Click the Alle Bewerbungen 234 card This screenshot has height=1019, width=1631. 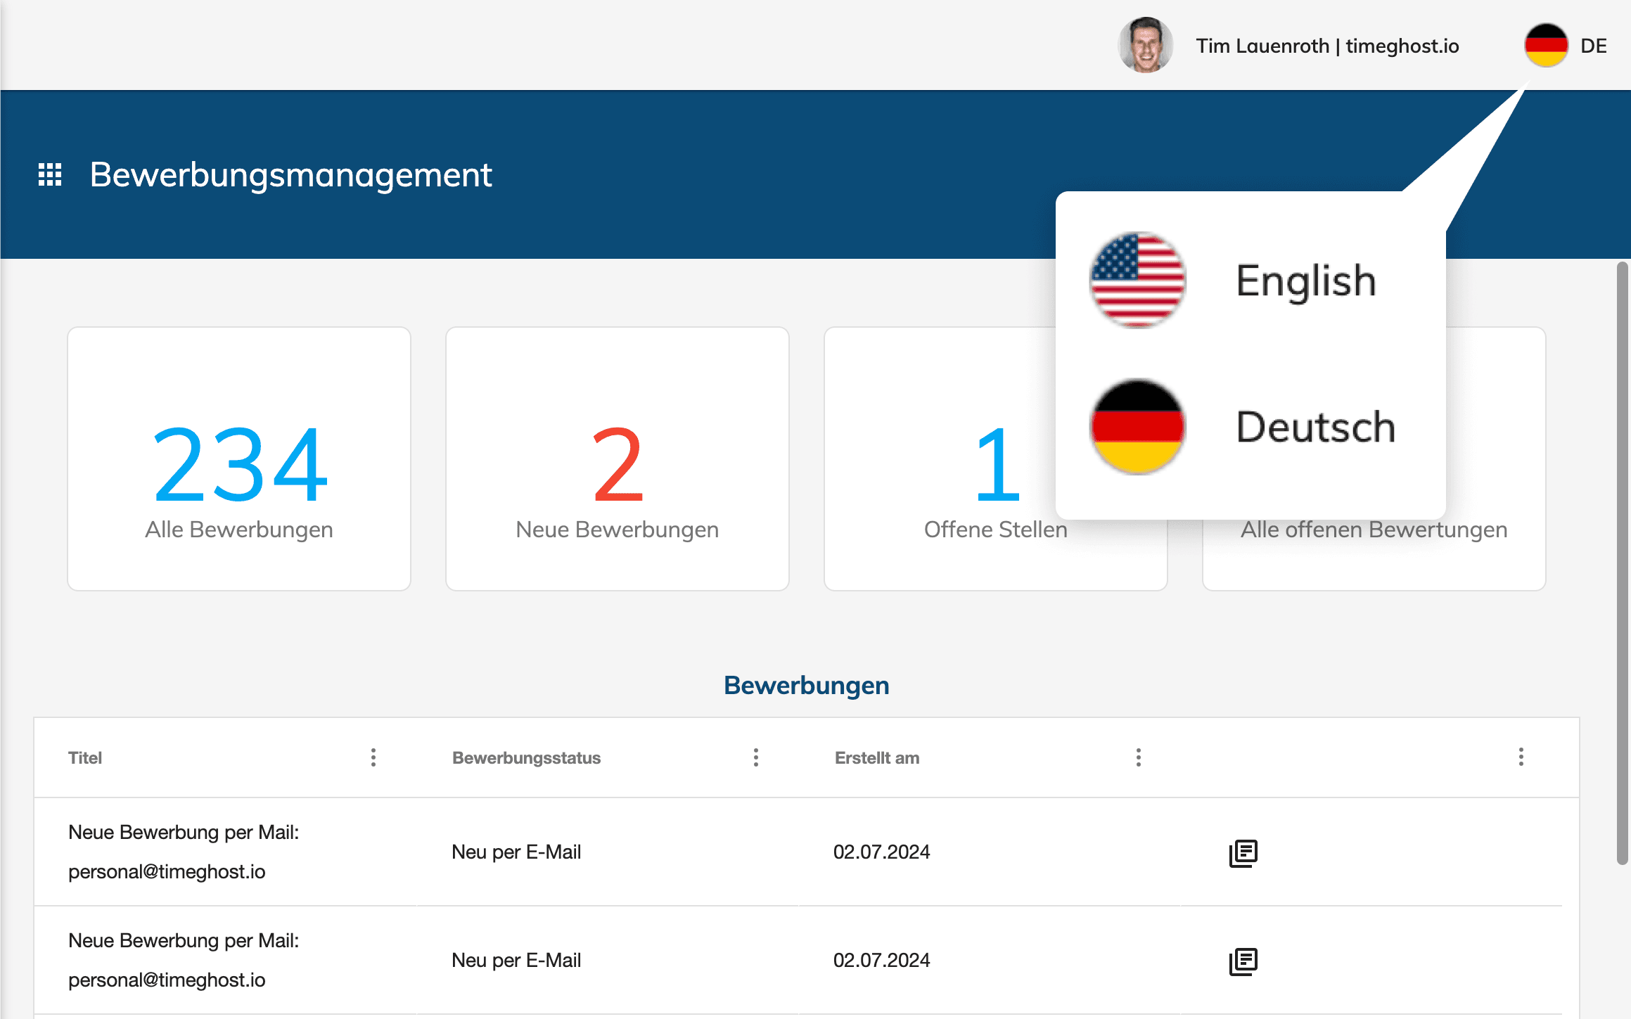pyautogui.click(x=239, y=459)
